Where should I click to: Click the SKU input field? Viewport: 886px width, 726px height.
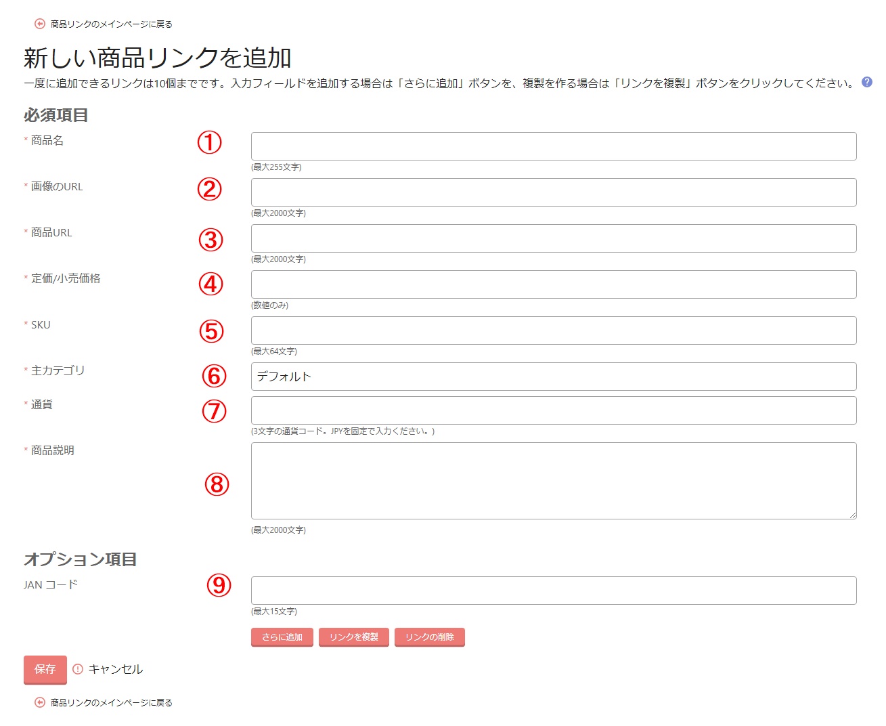click(x=553, y=330)
